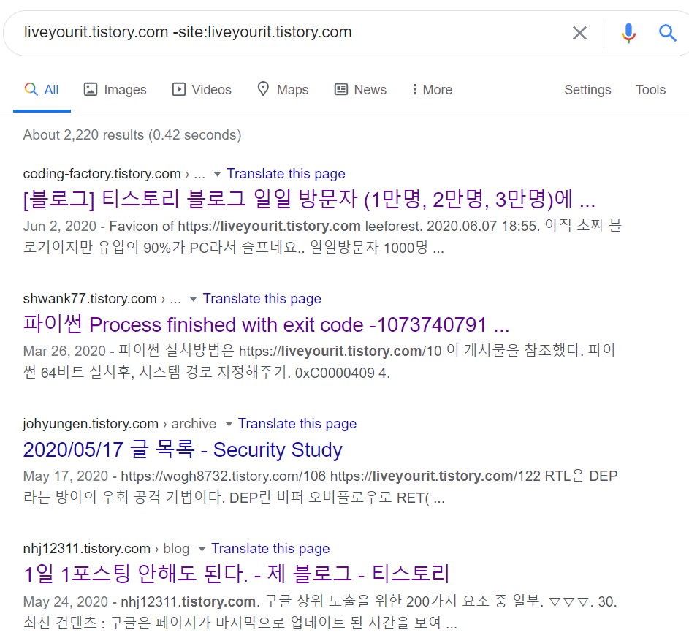Start voice search with the microphone icon
689x638 pixels.
pos(628,33)
